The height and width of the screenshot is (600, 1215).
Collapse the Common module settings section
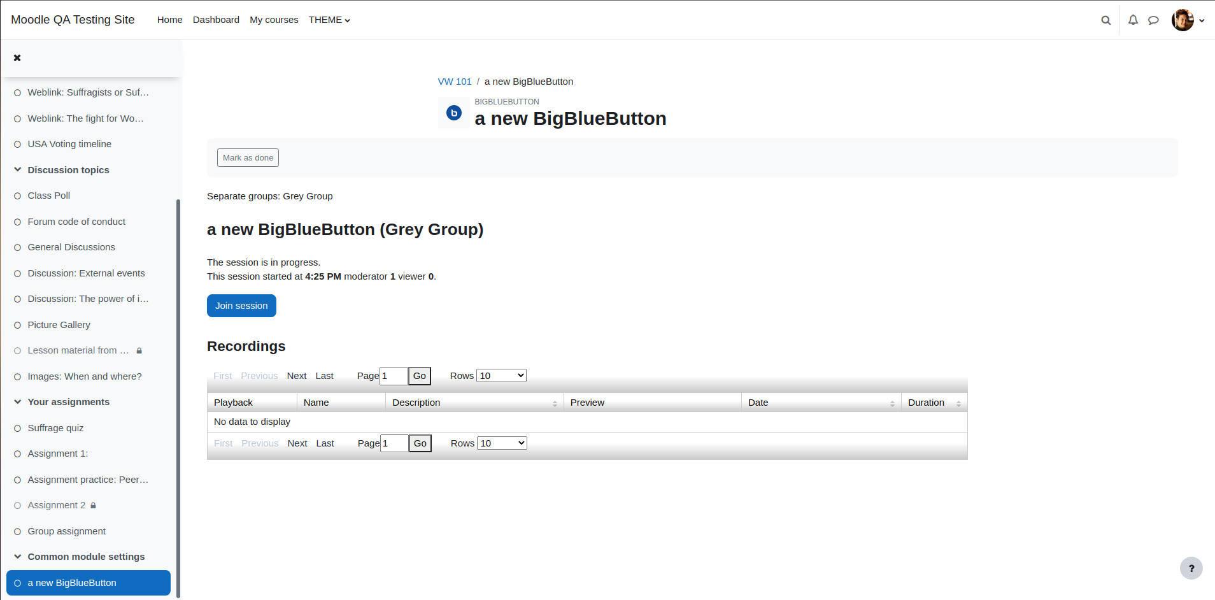[17, 556]
